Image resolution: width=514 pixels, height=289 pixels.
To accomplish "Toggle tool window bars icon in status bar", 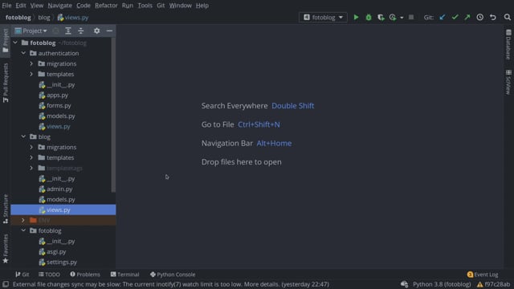I will pyautogui.click(x=6, y=284).
